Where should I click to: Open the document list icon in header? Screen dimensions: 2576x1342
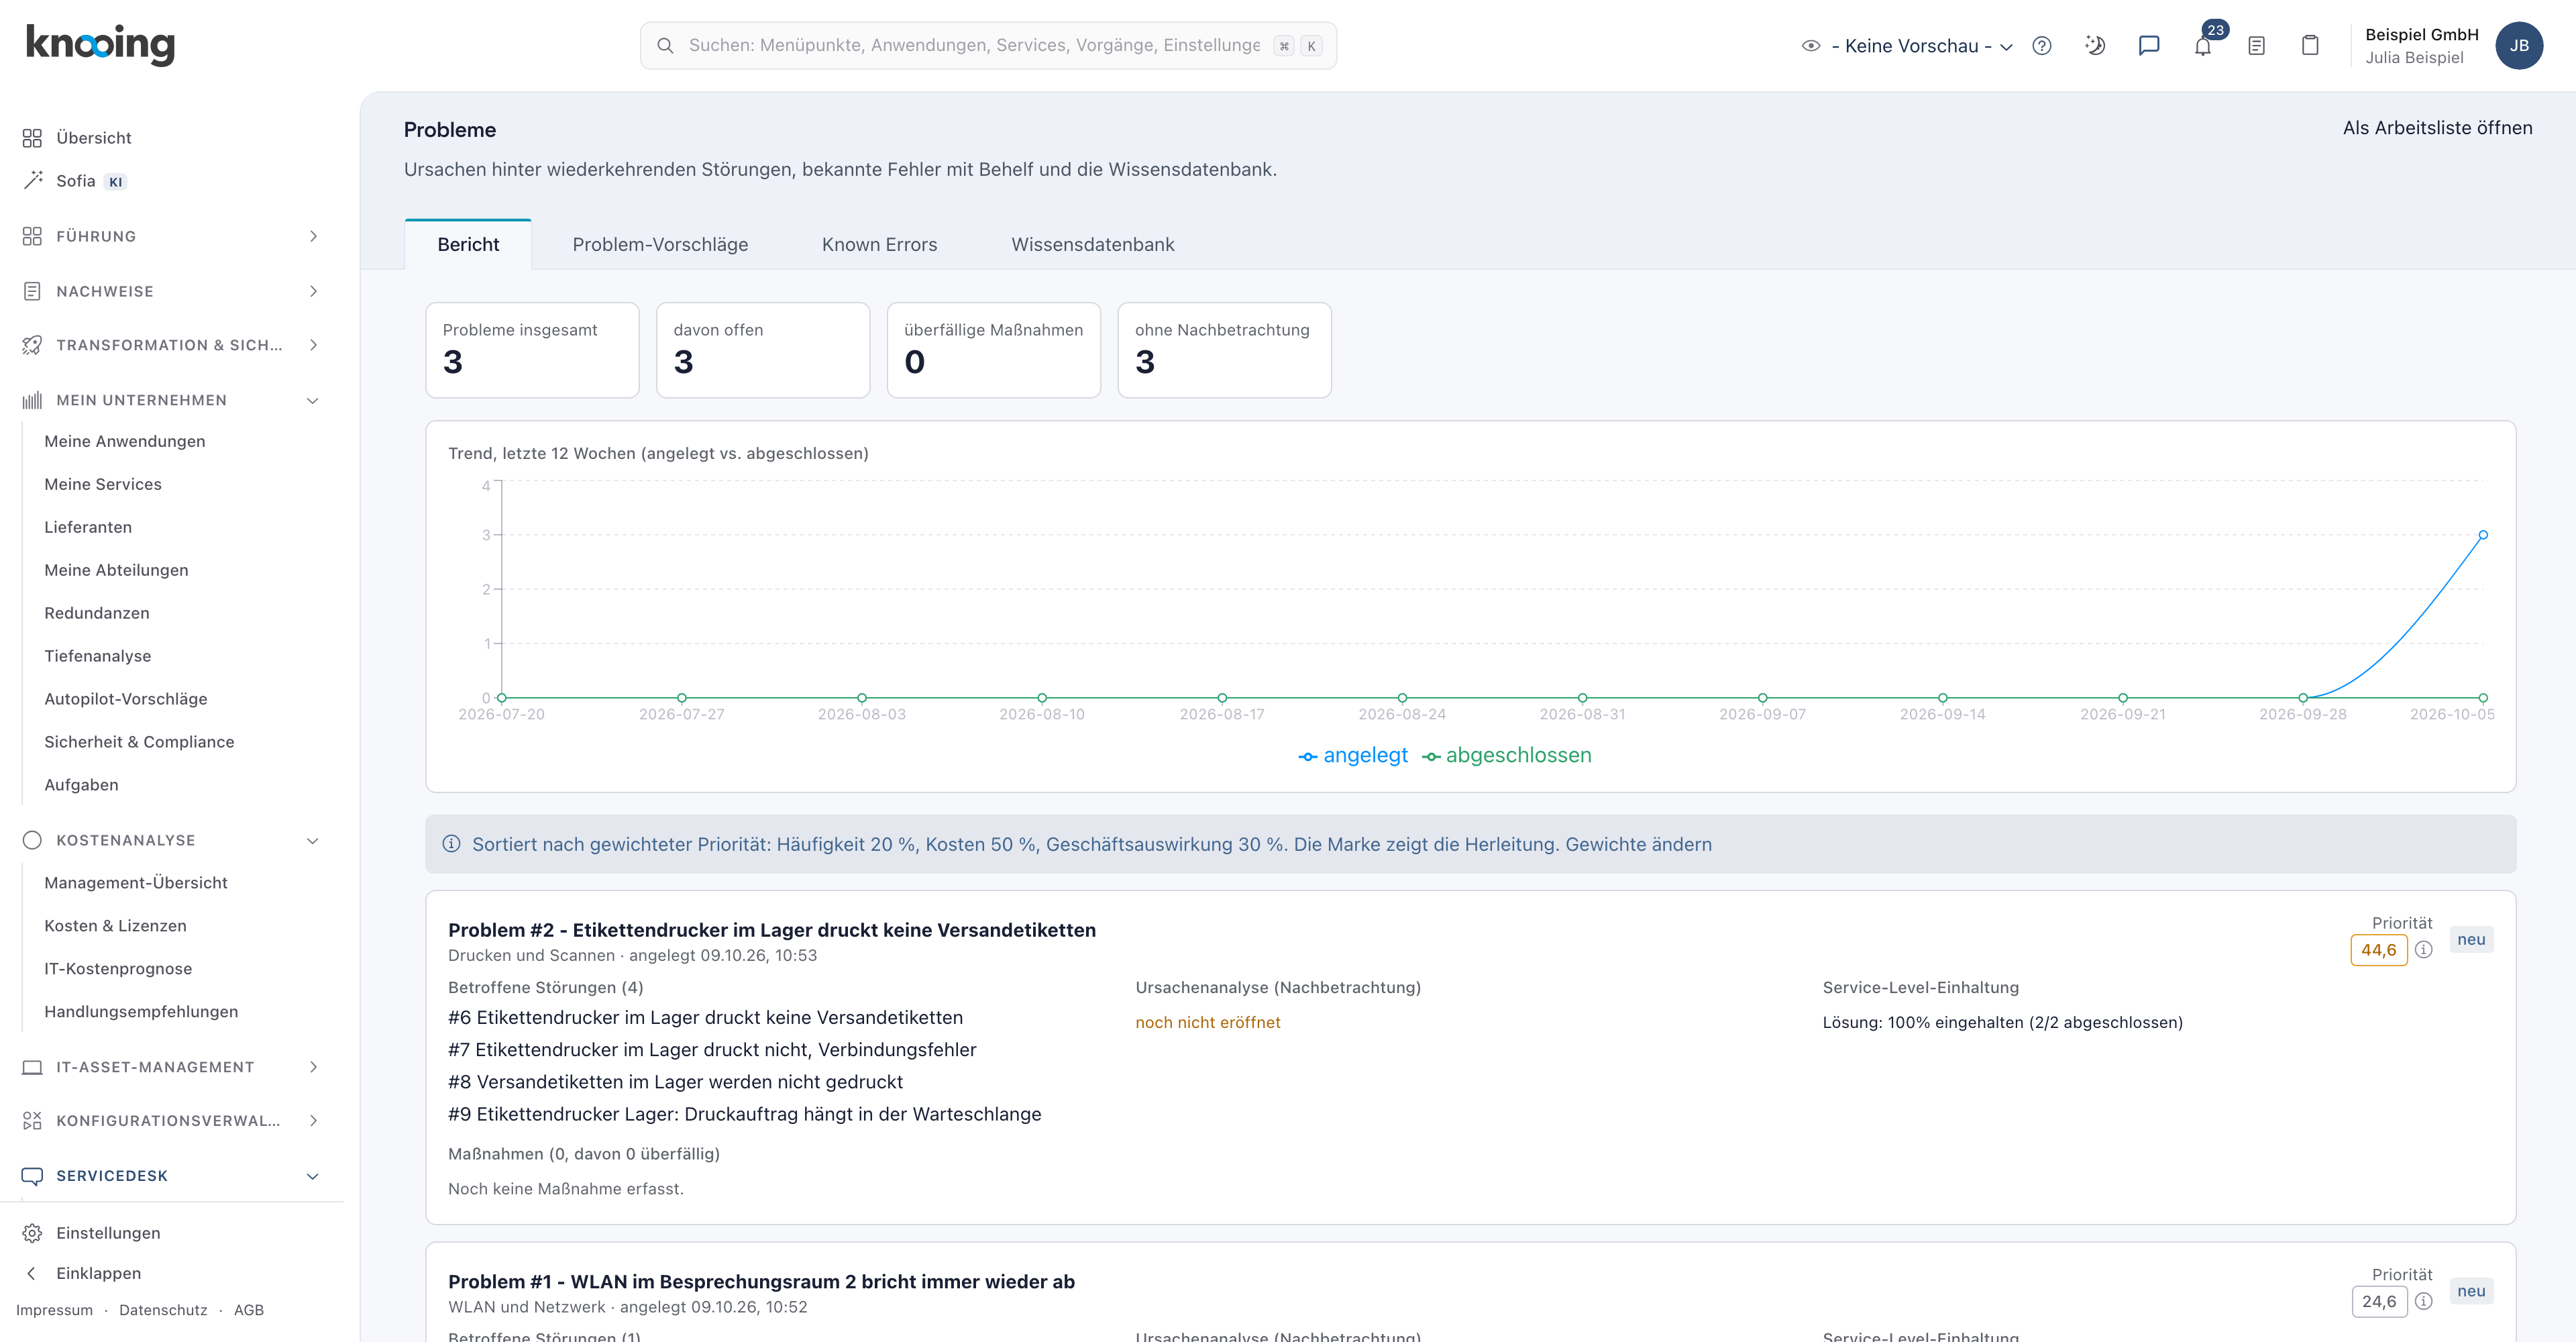click(x=2257, y=46)
